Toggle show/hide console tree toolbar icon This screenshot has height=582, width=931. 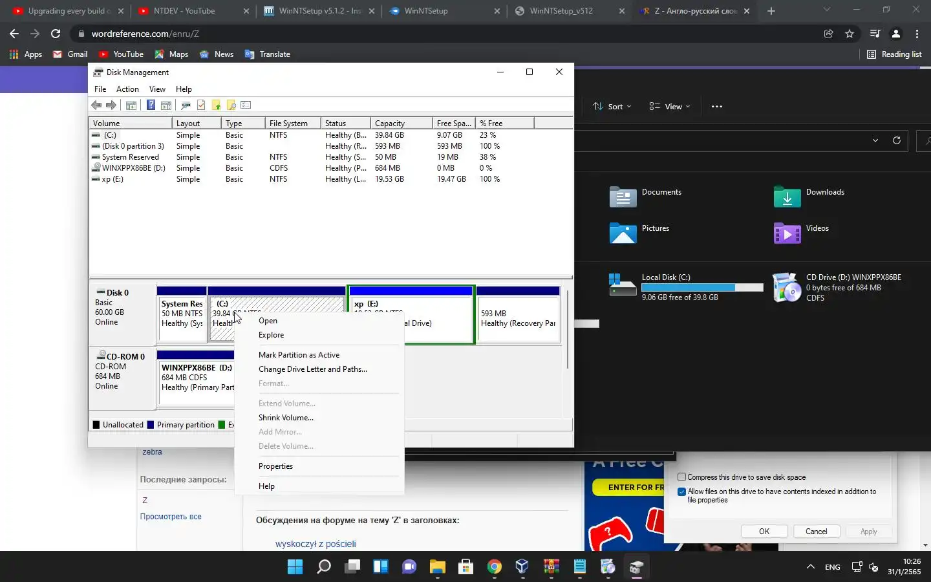tap(131, 105)
